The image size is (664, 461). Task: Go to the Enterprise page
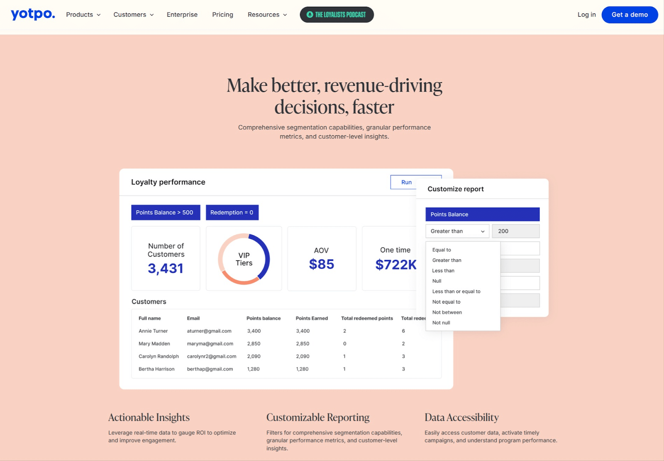[182, 15]
